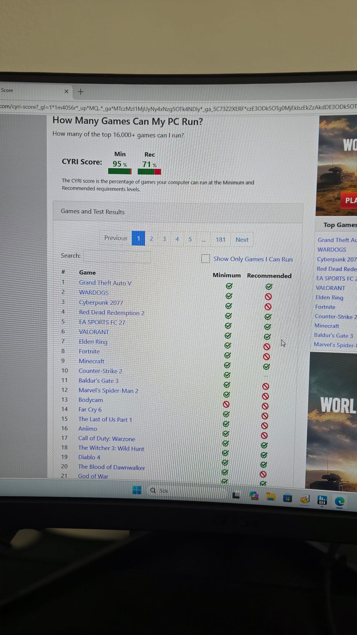Open Cyberpunk 2077 link in the results list

click(x=101, y=302)
